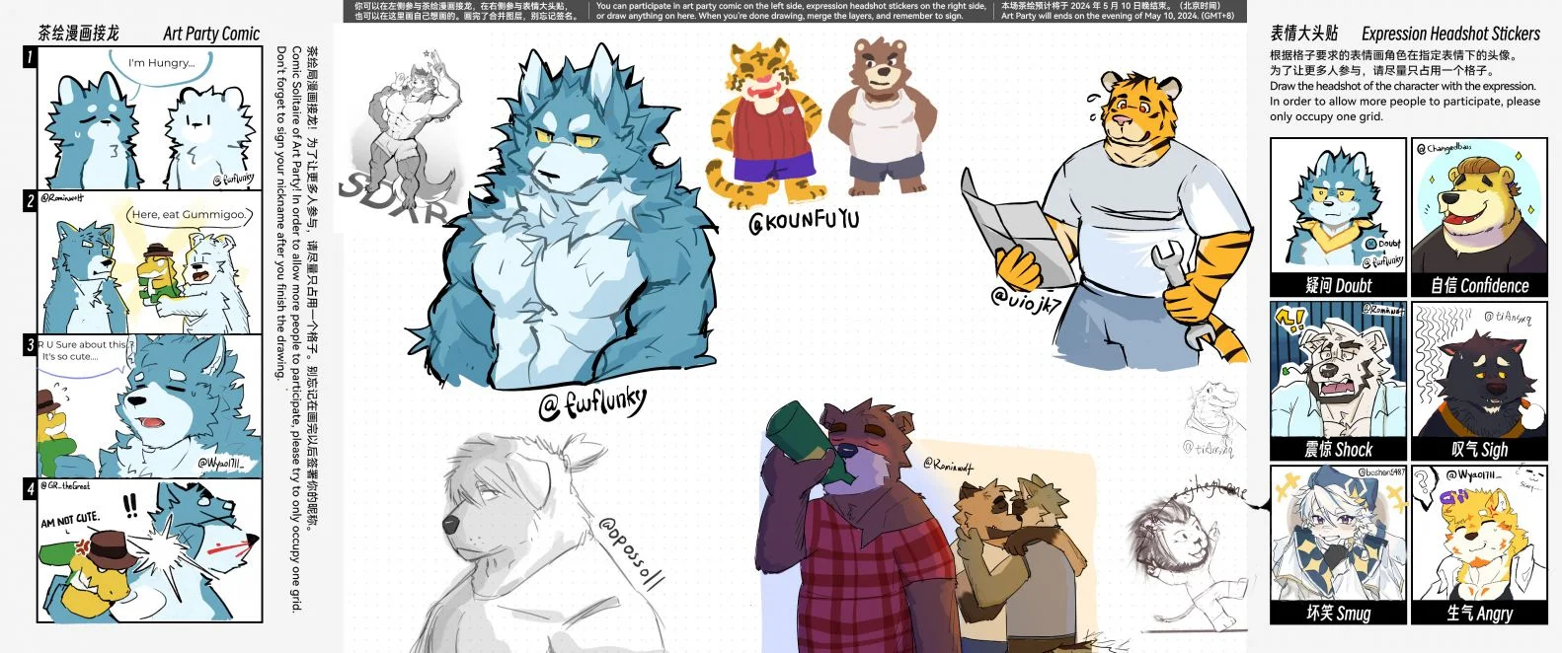The image size is (1562, 653).
Task: Select the @uiojk7 signature
Action: (x=1027, y=299)
